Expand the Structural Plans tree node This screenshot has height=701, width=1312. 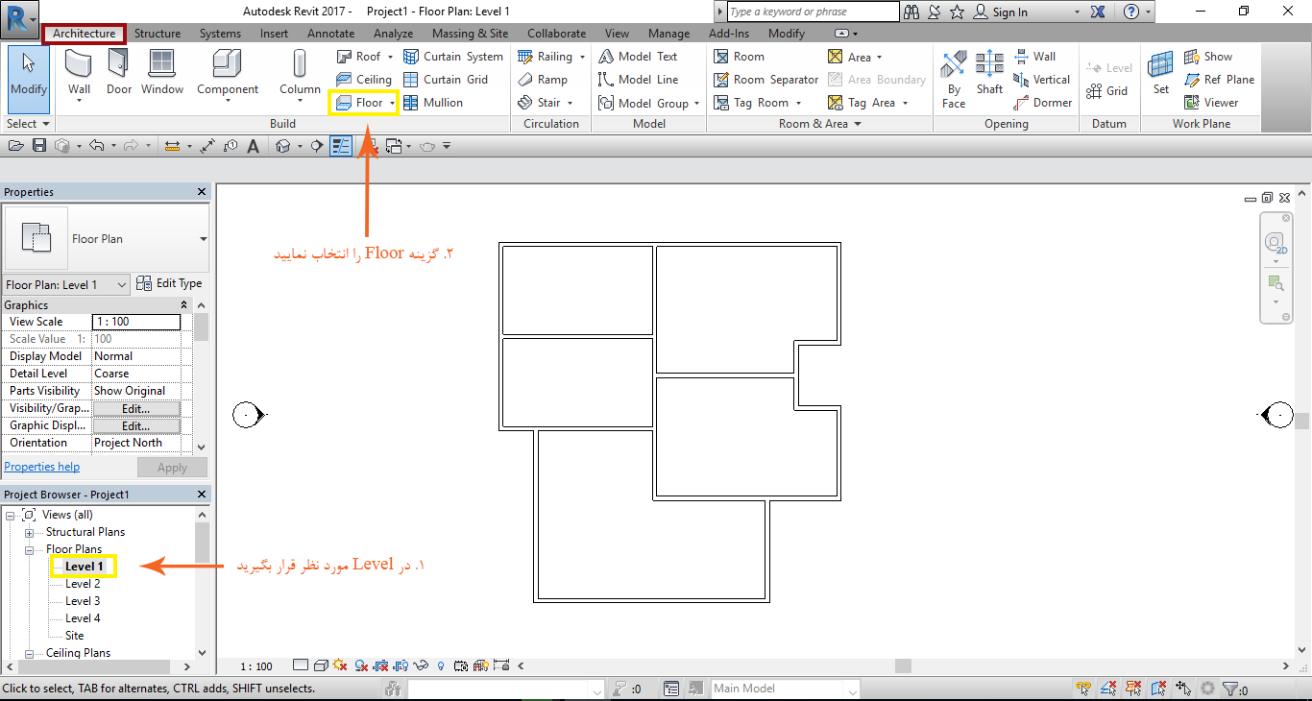(x=30, y=533)
